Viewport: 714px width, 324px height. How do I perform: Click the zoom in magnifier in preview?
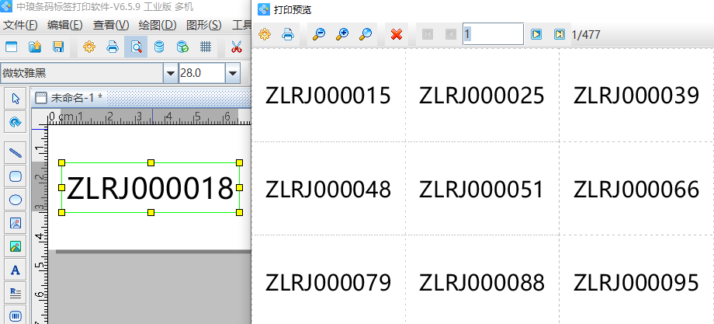[x=341, y=34]
